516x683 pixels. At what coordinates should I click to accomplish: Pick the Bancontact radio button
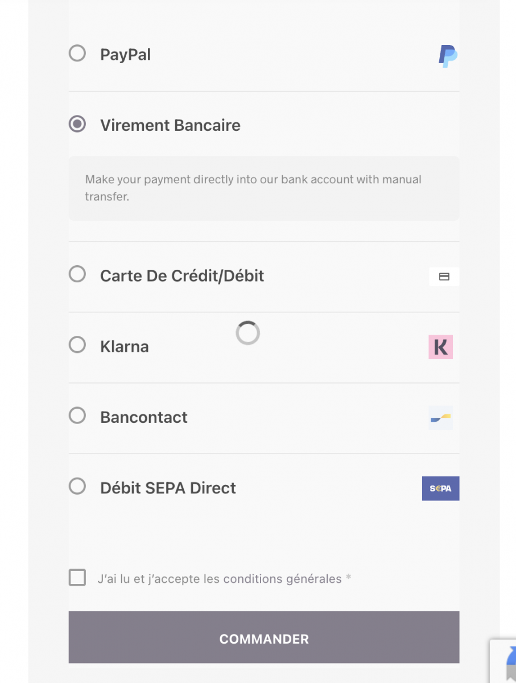77,415
